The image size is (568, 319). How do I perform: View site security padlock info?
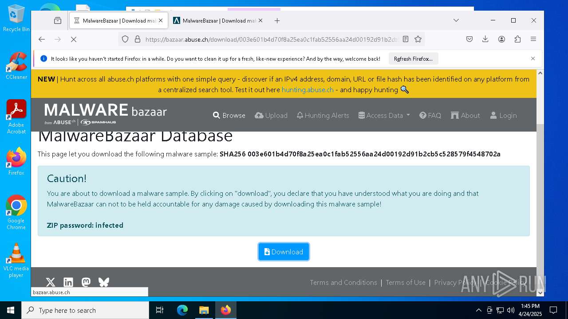pyautogui.click(x=137, y=39)
